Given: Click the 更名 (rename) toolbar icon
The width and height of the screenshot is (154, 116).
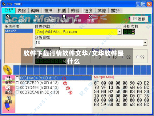Looking at the screenshot, I should (36, 19).
